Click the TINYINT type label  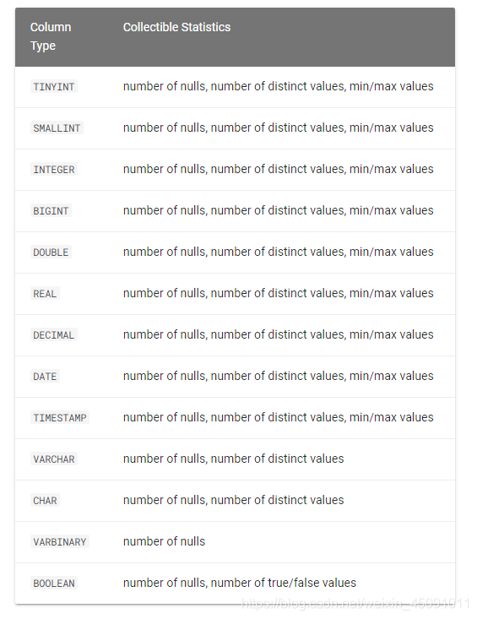(x=54, y=86)
